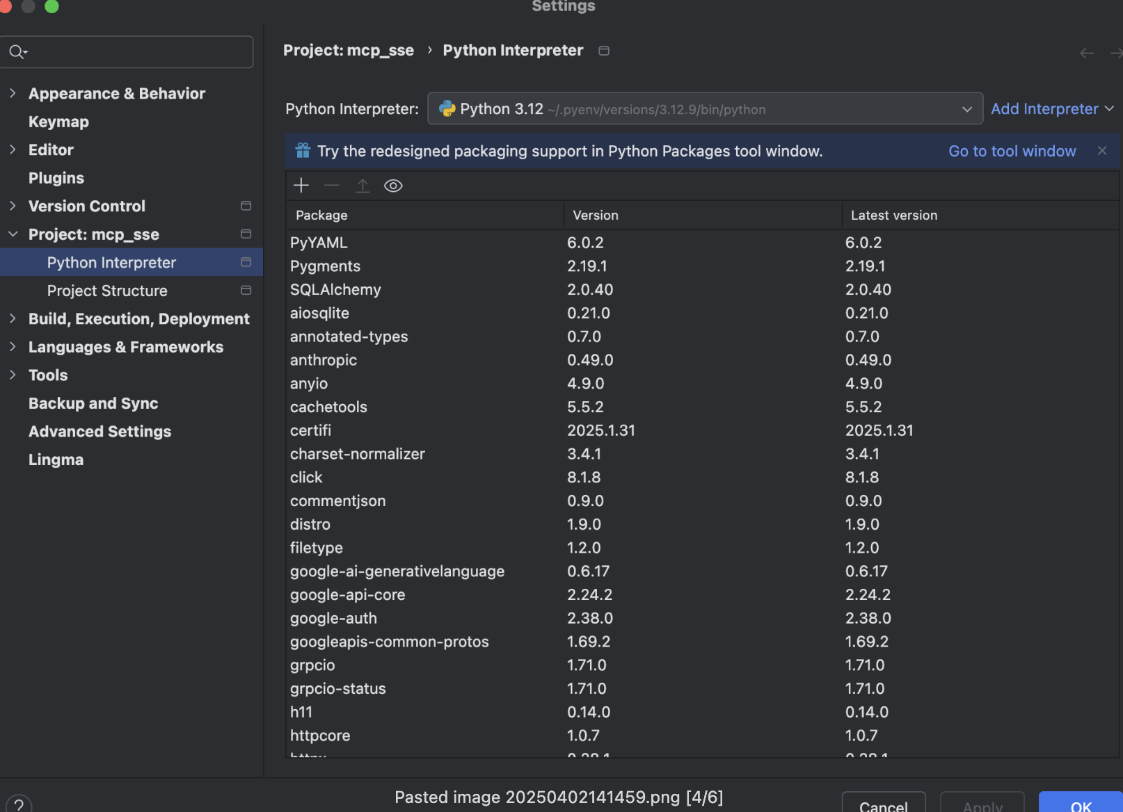Select the cachetools package row
Viewport: 1123px width, 812px height.
click(702, 407)
